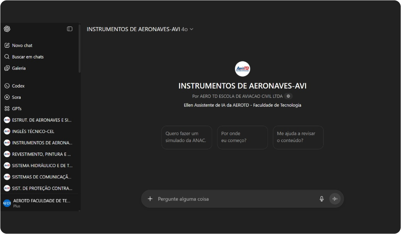Click the globe icon next to creator name
The image size is (401, 234).
(x=288, y=96)
